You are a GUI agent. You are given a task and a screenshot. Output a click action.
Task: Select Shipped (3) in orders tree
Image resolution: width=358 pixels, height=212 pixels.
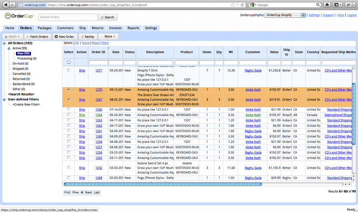tap(20, 69)
